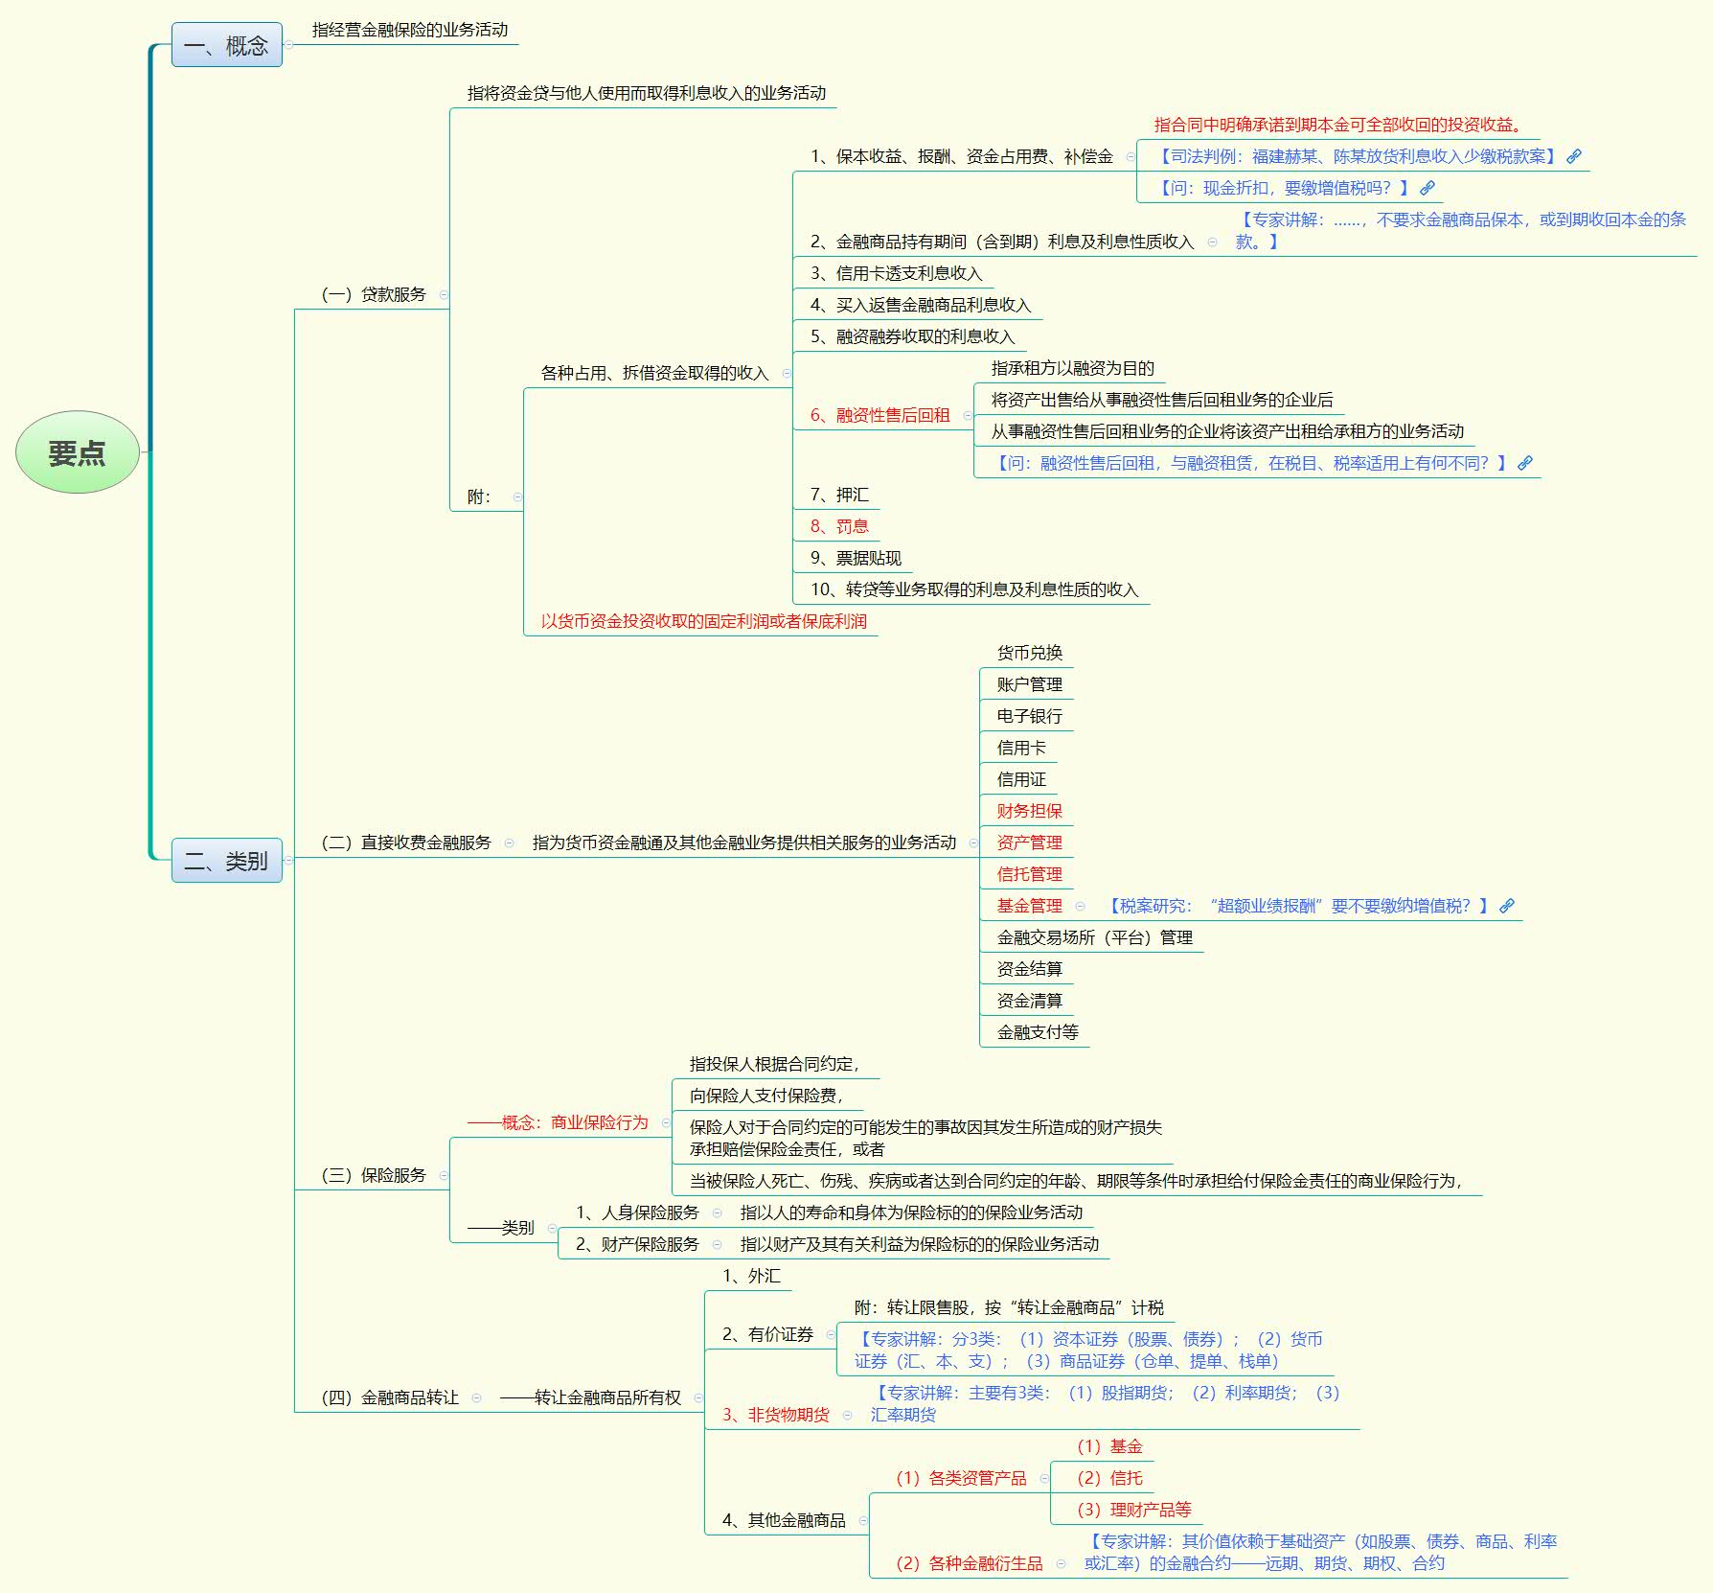Collapse the (三)保险服务 node toggle

[x=443, y=1175]
